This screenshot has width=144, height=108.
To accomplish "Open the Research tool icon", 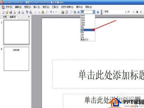I will (x=31, y=12).
